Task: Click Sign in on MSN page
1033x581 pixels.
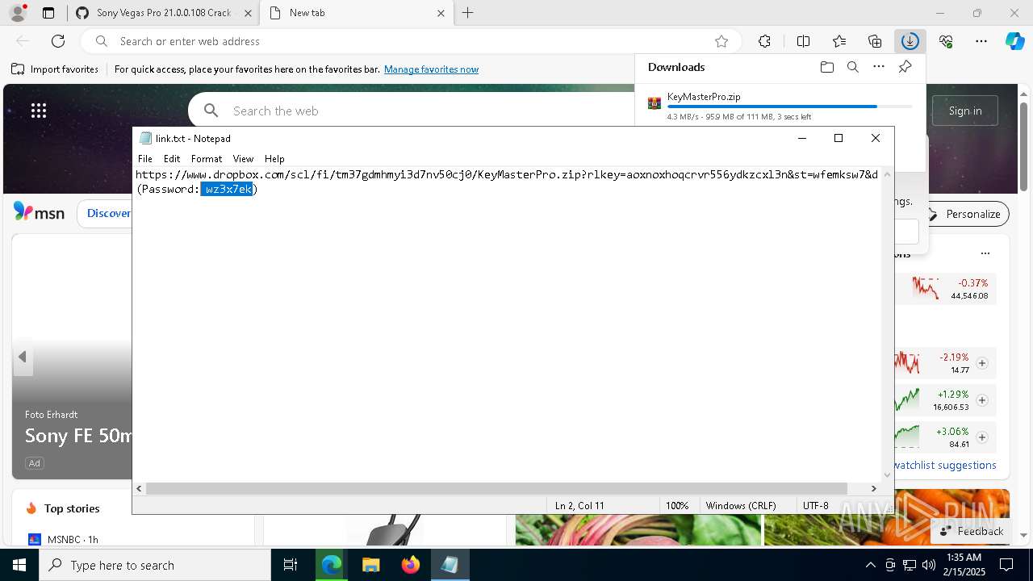Action: point(965,111)
